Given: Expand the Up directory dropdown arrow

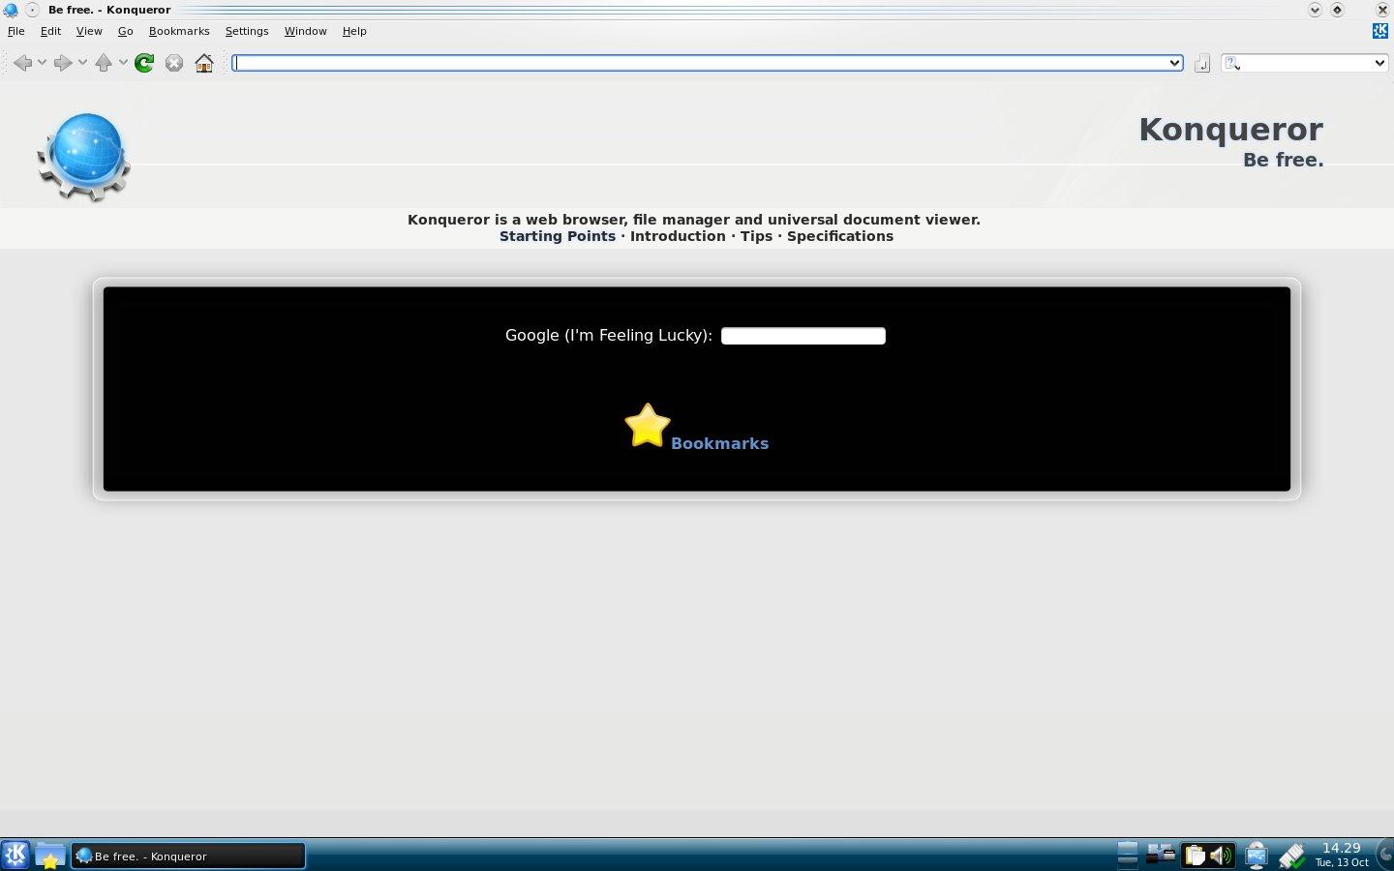Looking at the screenshot, I should (x=123, y=63).
